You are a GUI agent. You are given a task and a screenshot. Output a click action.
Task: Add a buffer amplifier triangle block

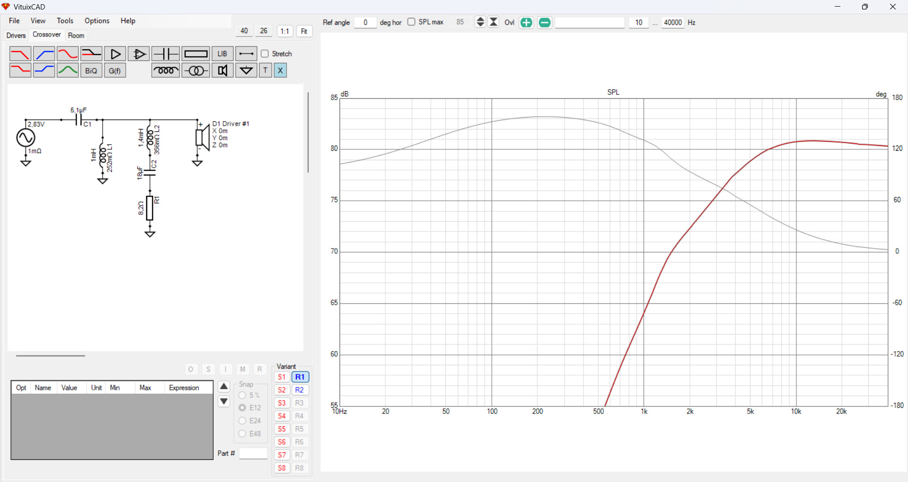click(x=115, y=54)
